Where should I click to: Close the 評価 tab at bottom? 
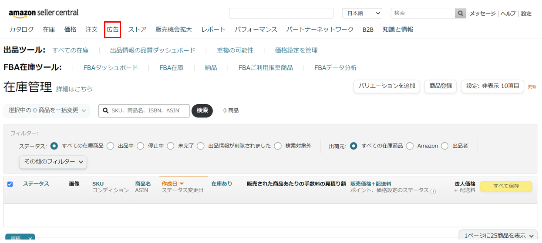[30, 238]
